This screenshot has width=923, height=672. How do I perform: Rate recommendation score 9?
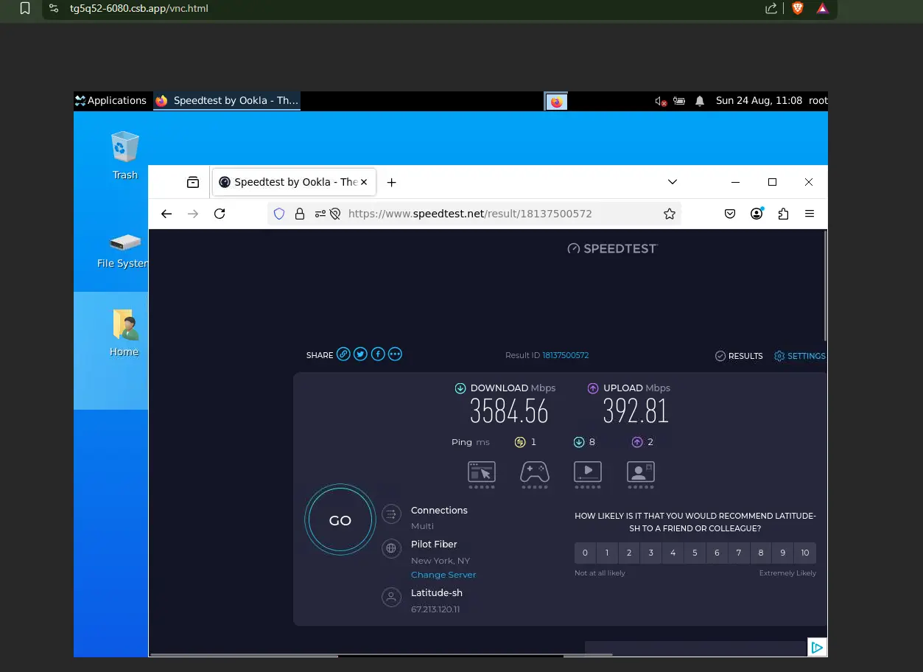(783, 553)
